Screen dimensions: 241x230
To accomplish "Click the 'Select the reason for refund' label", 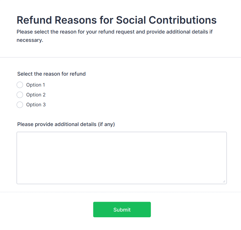I will click(x=51, y=74).
